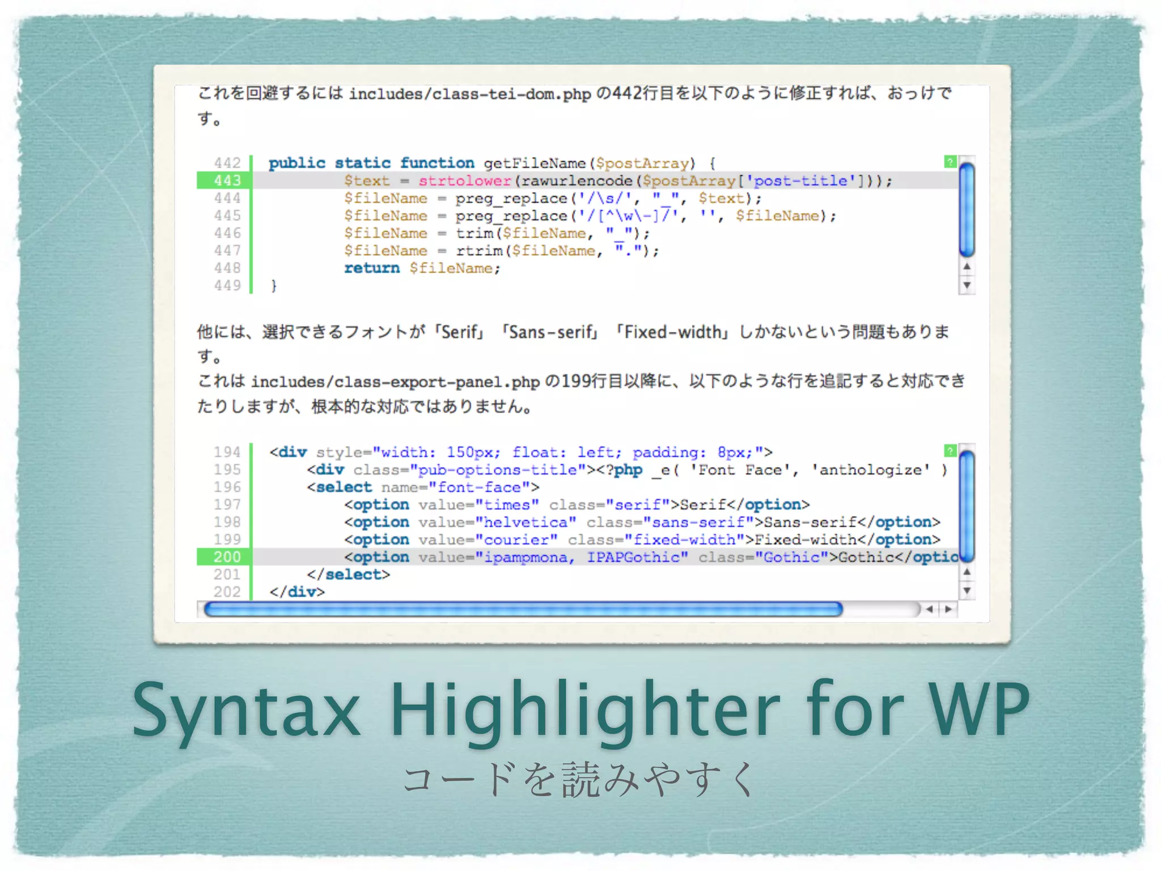This screenshot has width=1161, height=871.
Task: Click the strtolower call in line 443
Action: [x=465, y=181]
